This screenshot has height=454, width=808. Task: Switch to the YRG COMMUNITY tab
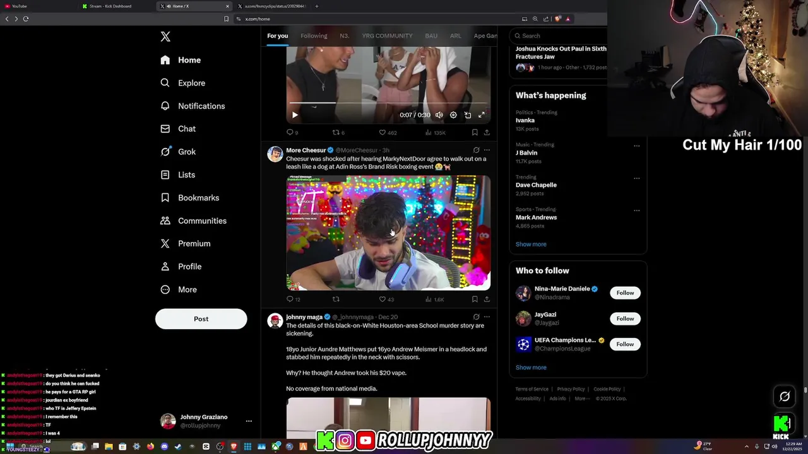[387, 36]
